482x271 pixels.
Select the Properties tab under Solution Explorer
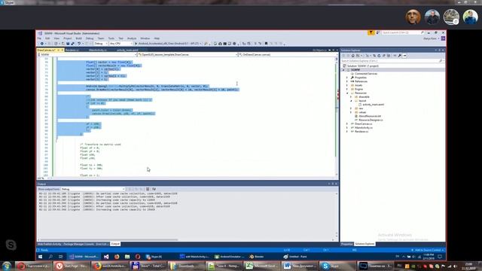(346, 244)
